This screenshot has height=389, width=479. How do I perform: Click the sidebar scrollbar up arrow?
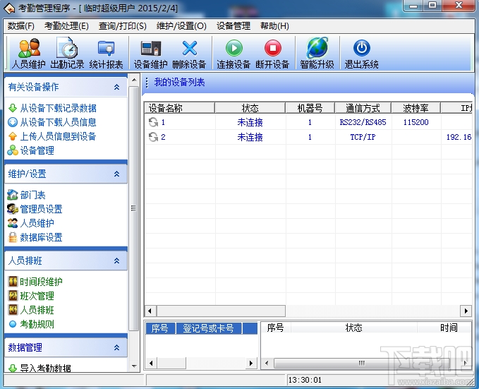134,80
